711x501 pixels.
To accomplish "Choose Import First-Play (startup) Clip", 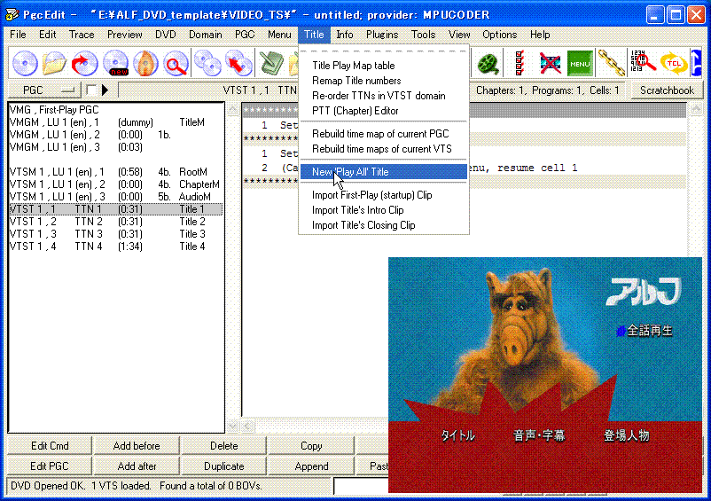I will 384,195.
